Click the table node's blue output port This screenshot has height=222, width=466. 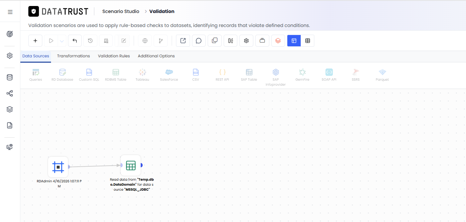tap(142, 165)
